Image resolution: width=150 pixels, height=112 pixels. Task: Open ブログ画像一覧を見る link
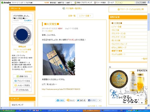pos(73,8)
